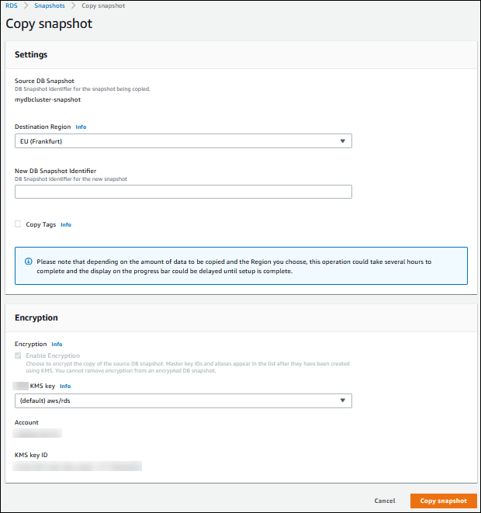Image resolution: width=481 pixels, height=513 pixels.
Task: Open Info link beside Destination Region
Action: click(x=81, y=127)
